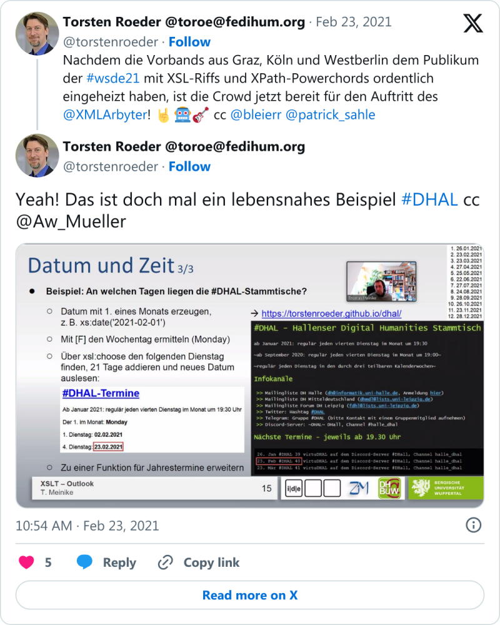Image resolution: width=500 pixels, height=625 pixels.
Task: Click the Copy link label
Action: [x=211, y=562]
